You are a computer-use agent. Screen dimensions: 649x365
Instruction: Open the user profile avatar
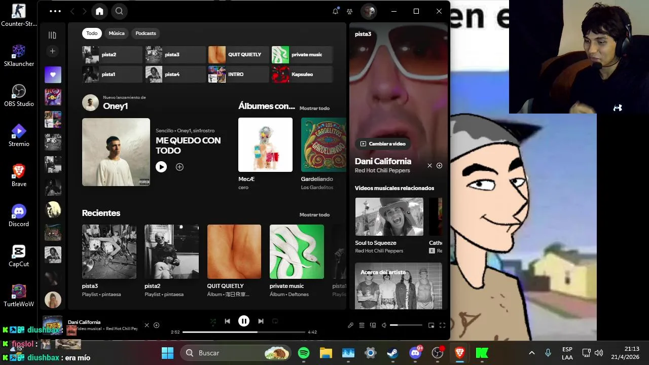pyautogui.click(x=369, y=11)
